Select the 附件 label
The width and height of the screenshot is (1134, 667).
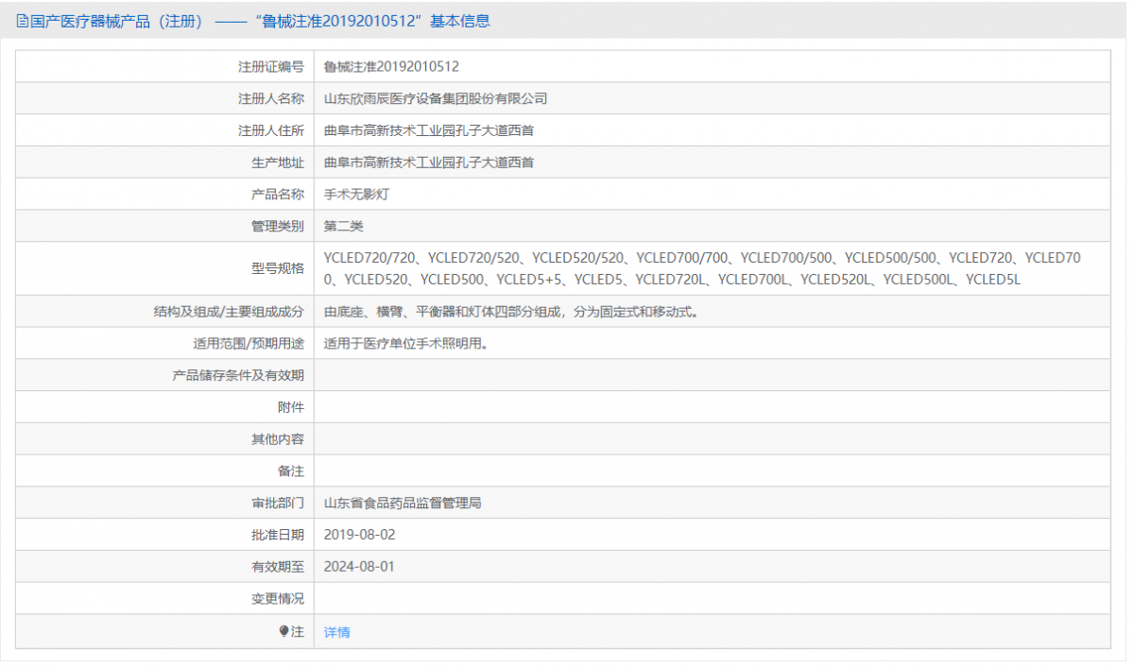tap(291, 407)
